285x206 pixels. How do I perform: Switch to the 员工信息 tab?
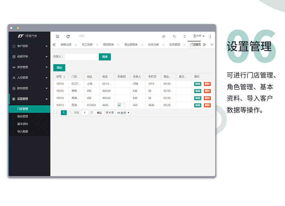point(87,45)
